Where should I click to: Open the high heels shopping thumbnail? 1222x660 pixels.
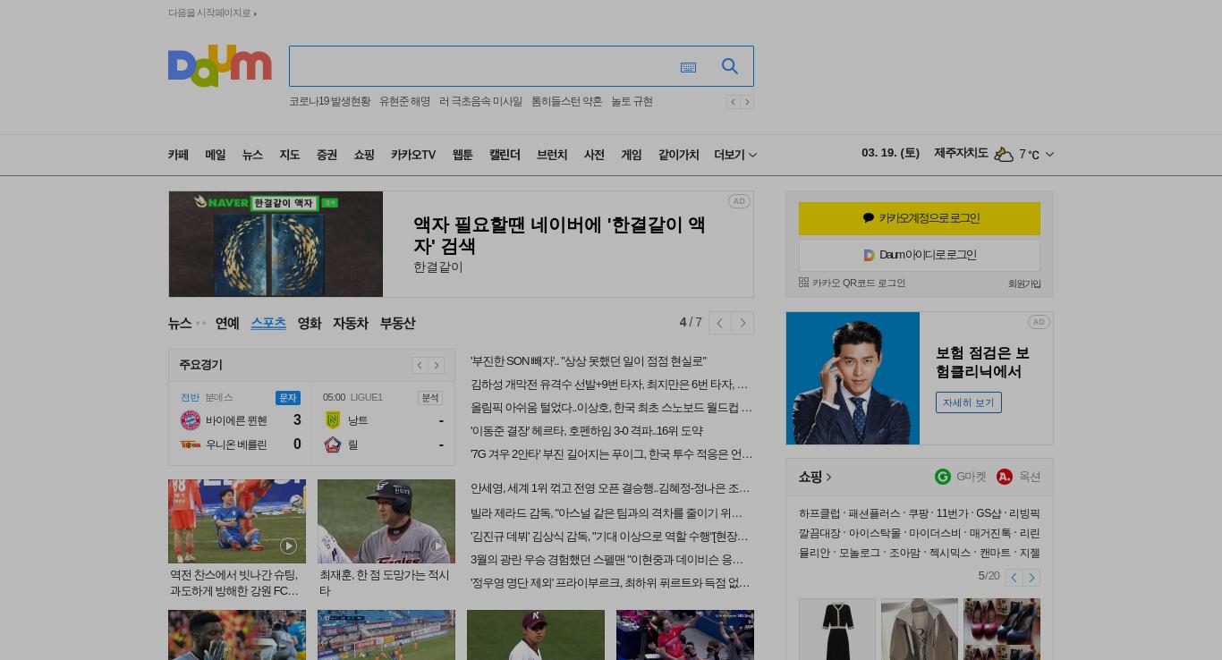pos(1002,629)
